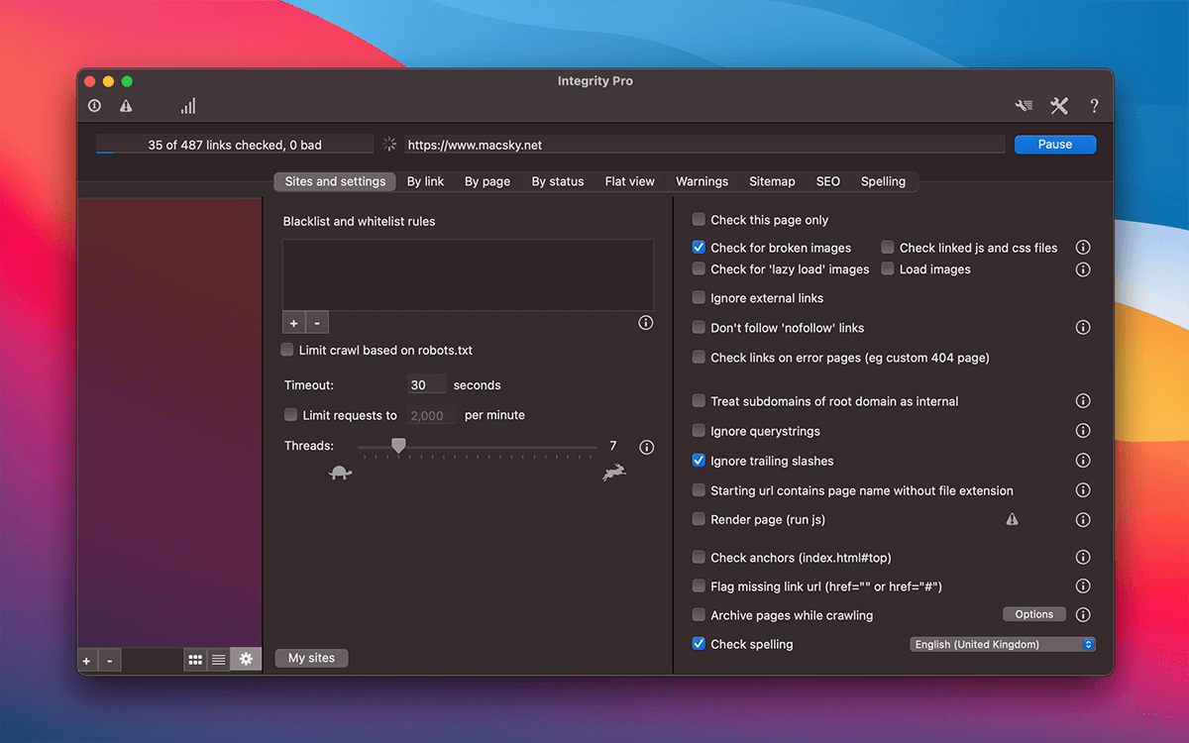Uncheck Check for broken images
The width and height of the screenshot is (1189, 743).
[x=700, y=248]
